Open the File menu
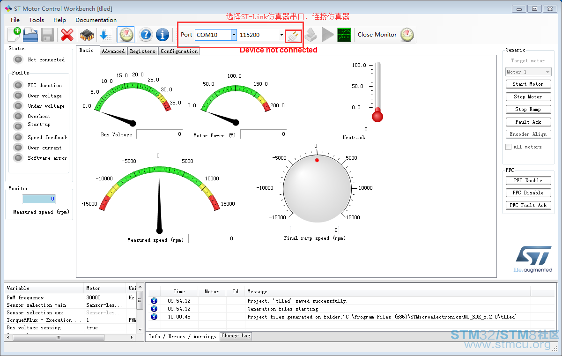The height and width of the screenshot is (356, 562). click(x=15, y=20)
